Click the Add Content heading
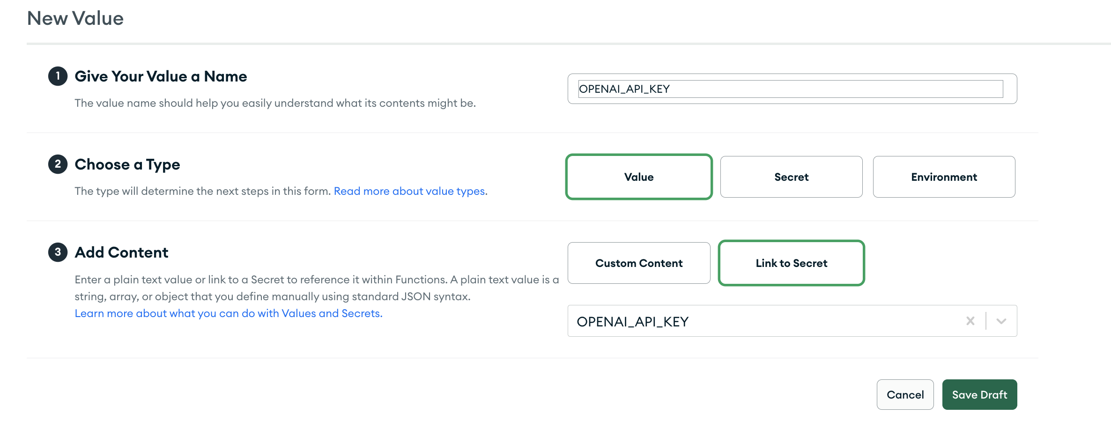Image resolution: width=1111 pixels, height=429 pixels. pos(121,252)
